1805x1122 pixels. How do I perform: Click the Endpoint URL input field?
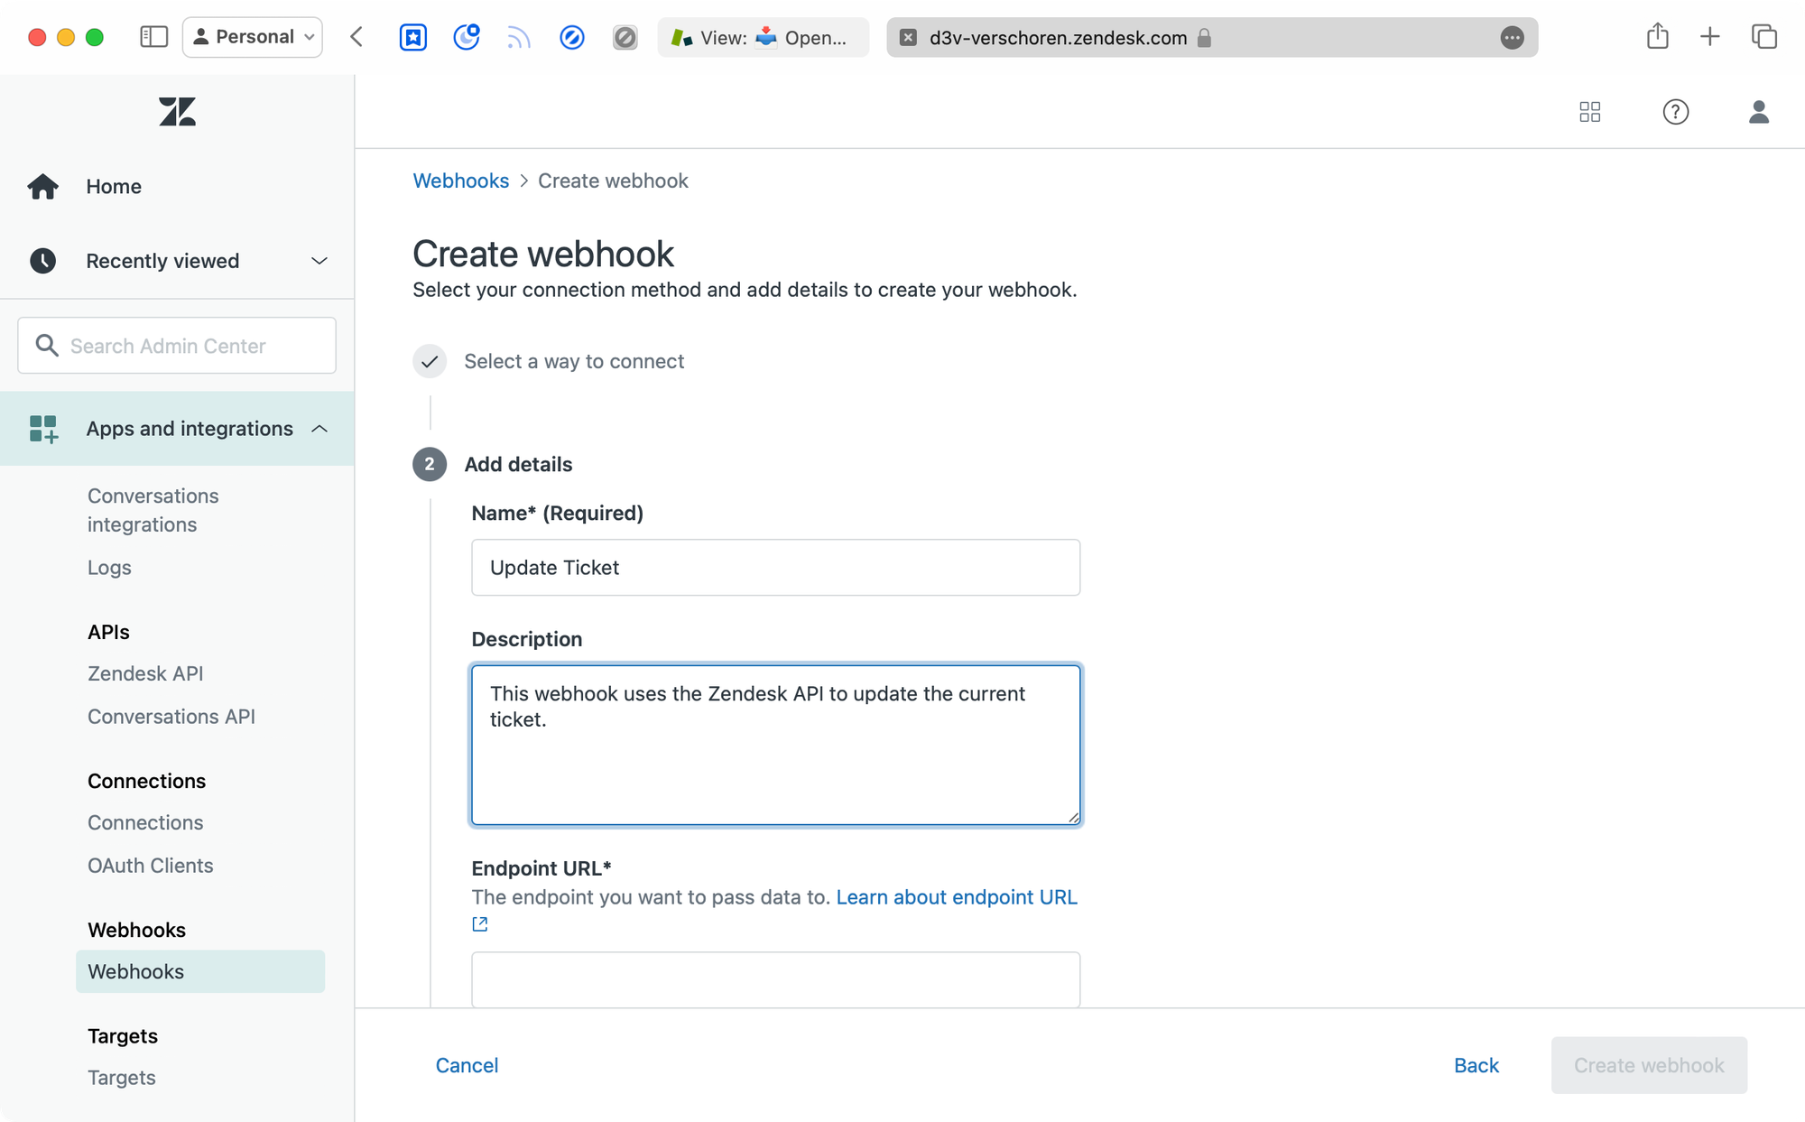tap(775, 979)
